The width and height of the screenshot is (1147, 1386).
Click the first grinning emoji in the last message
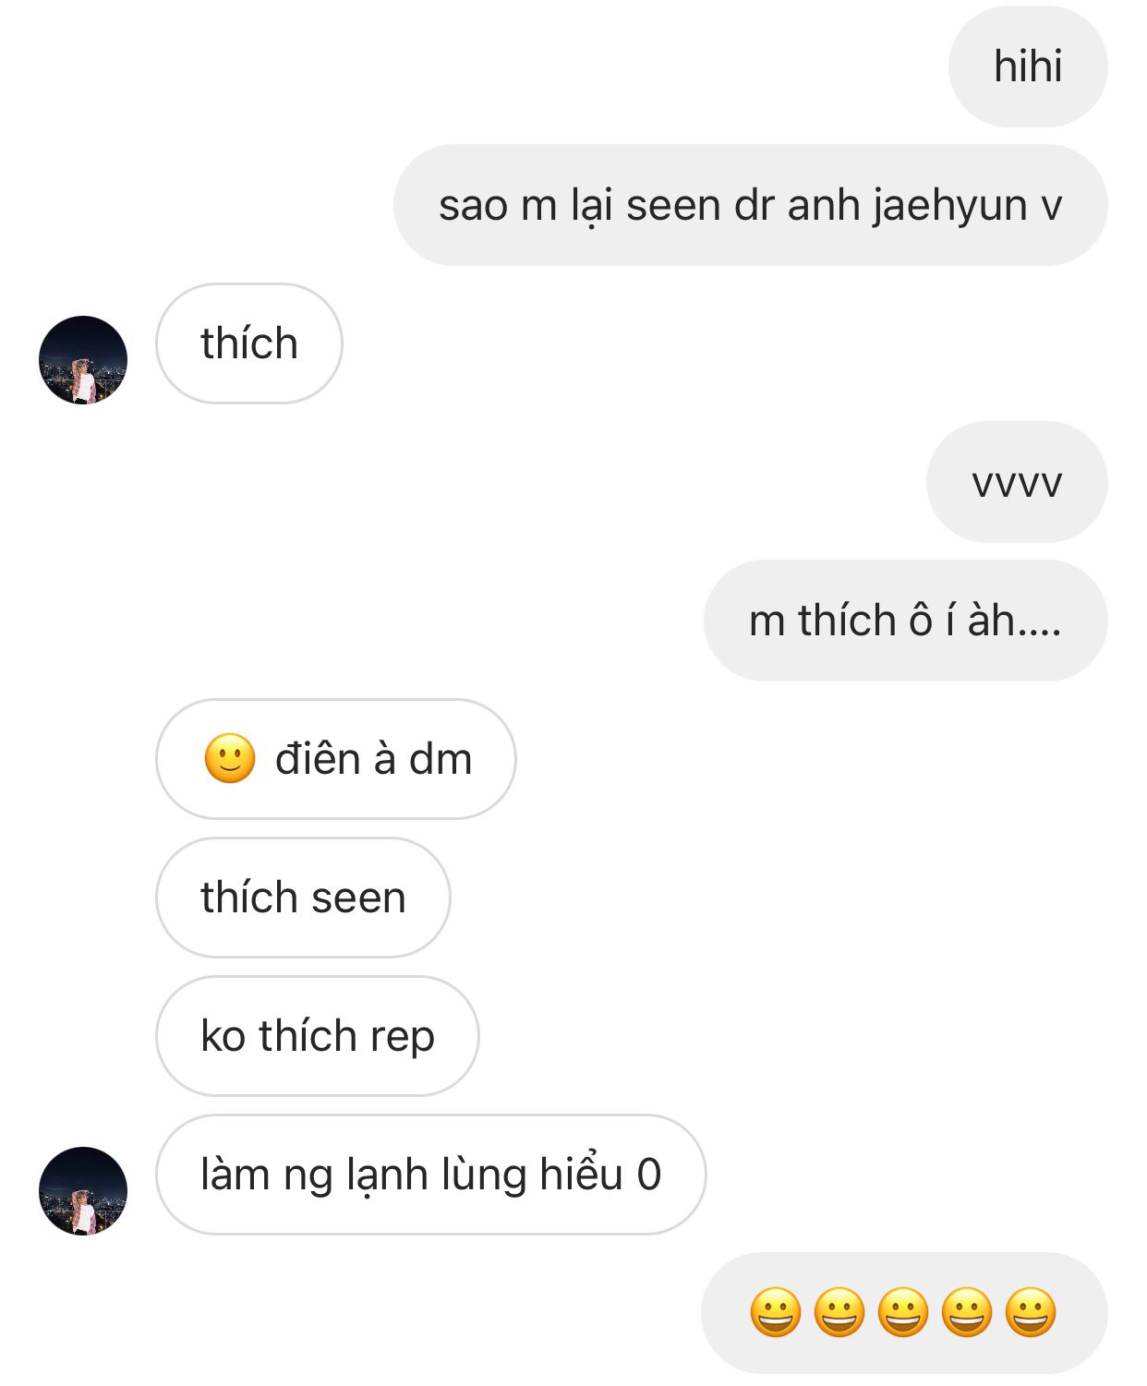click(776, 1312)
